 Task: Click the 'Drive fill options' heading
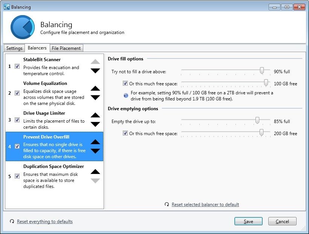point(125,59)
